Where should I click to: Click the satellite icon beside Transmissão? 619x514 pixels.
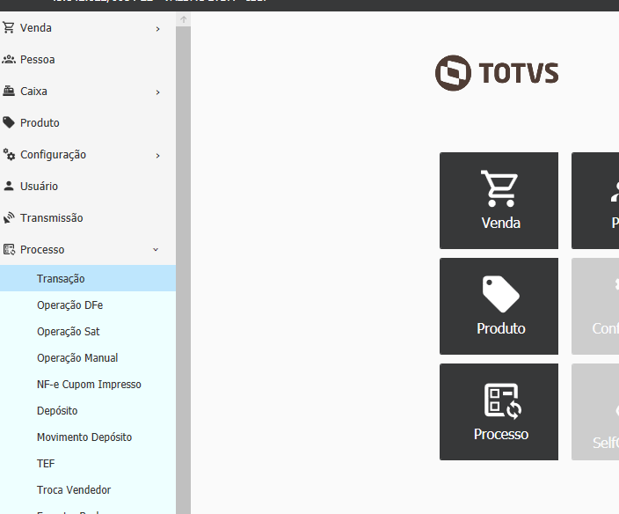[8, 217]
